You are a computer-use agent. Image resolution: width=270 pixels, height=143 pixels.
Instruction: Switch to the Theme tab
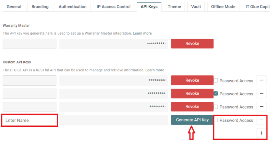point(174,7)
